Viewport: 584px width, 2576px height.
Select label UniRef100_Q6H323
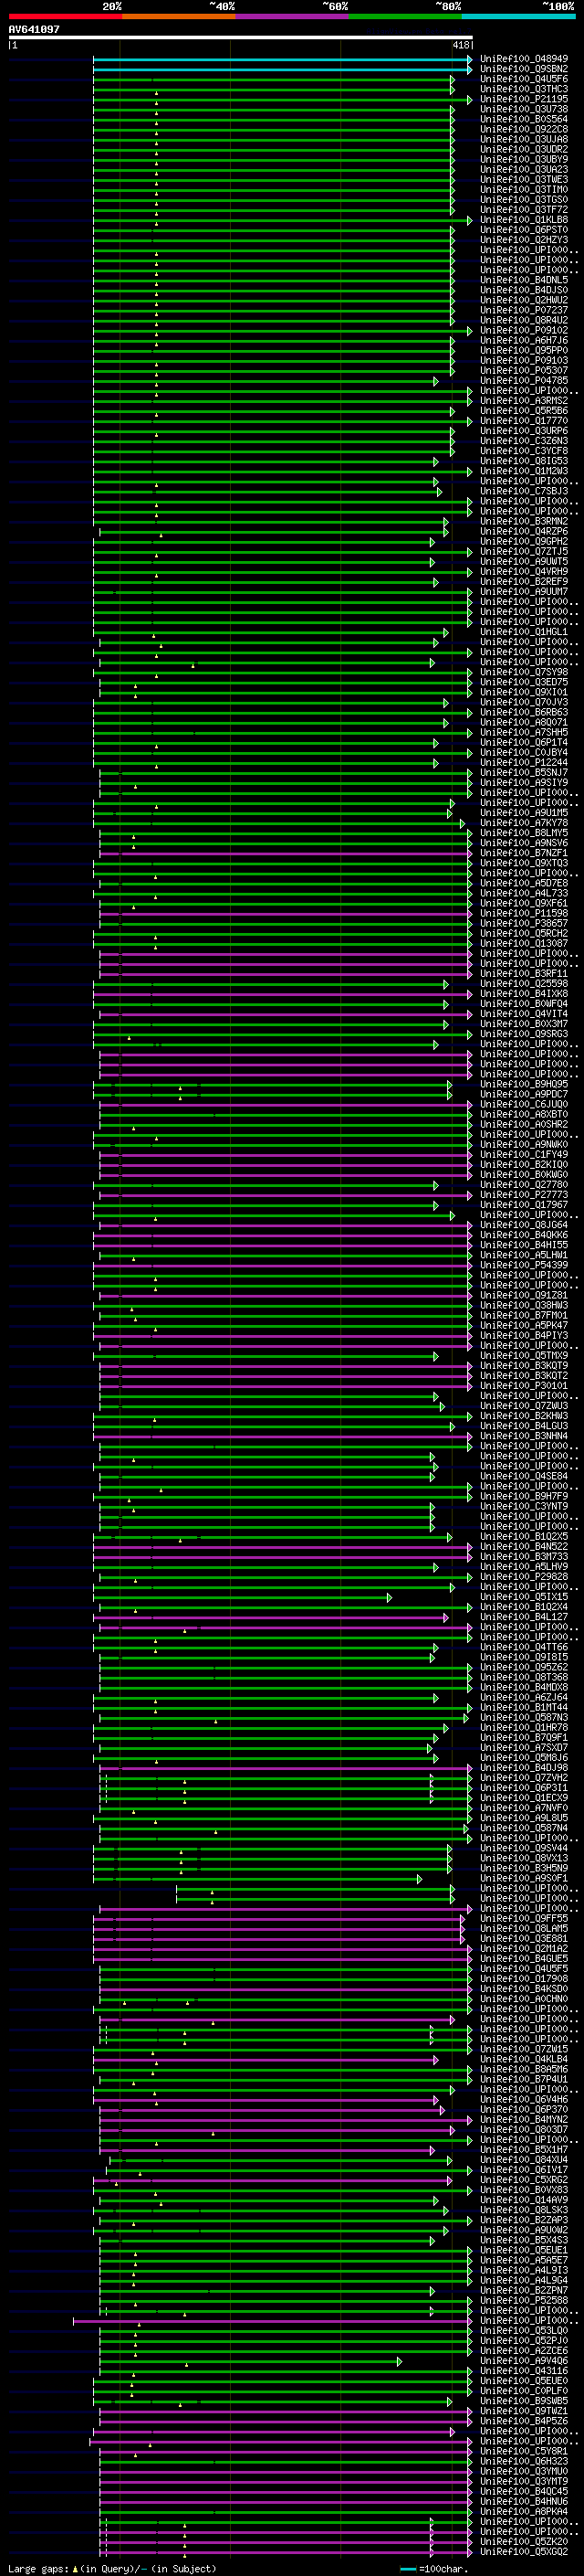(524, 2461)
